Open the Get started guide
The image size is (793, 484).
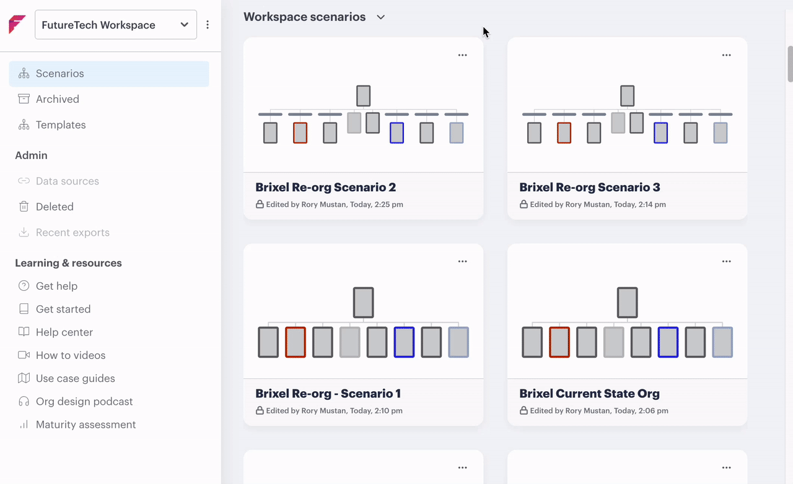point(63,309)
